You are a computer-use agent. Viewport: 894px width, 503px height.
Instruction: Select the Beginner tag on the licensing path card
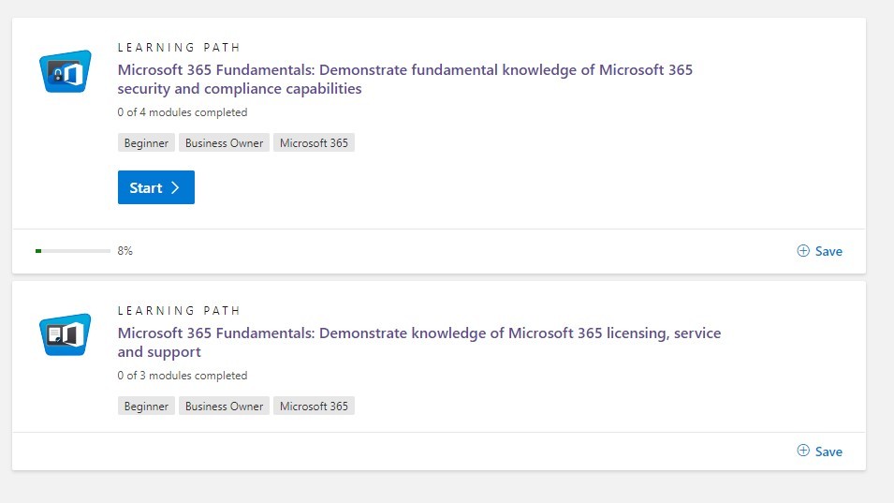(146, 406)
